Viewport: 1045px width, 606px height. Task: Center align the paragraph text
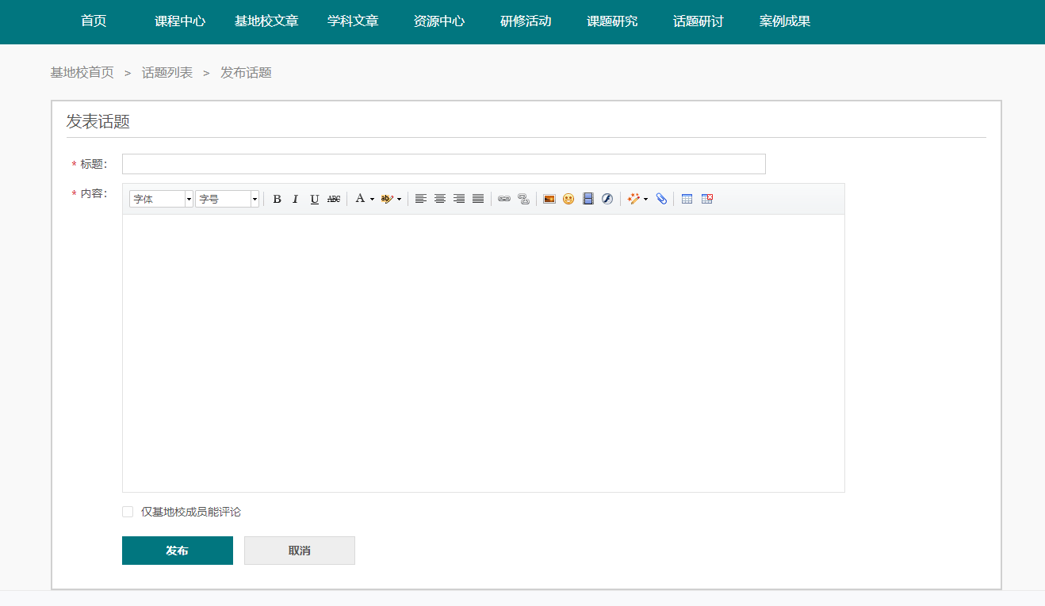tap(440, 199)
